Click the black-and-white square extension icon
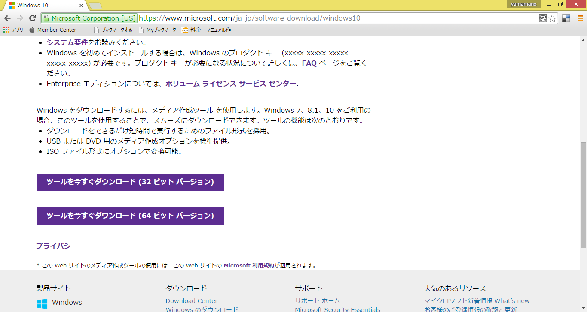The width and height of the screenshot is (587, 312). tap(566, 18)
